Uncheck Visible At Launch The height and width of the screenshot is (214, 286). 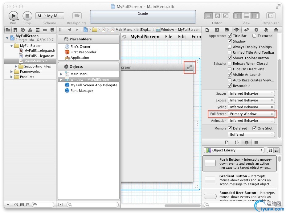click(x=230, y=75)
